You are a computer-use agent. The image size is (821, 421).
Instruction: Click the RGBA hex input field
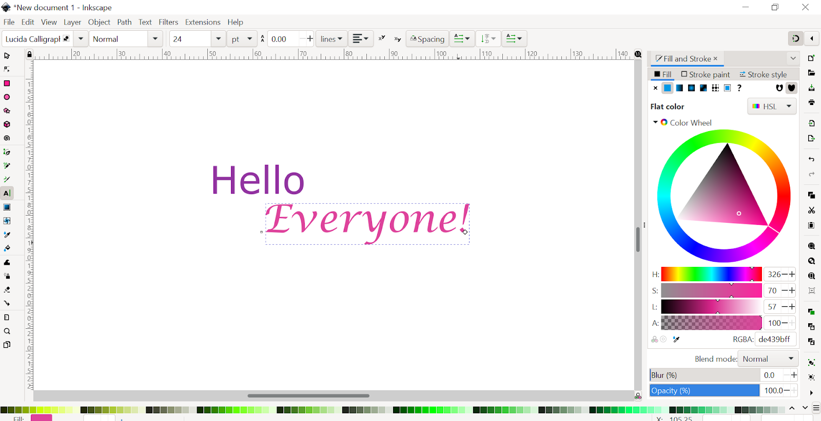tap(775, 339)
